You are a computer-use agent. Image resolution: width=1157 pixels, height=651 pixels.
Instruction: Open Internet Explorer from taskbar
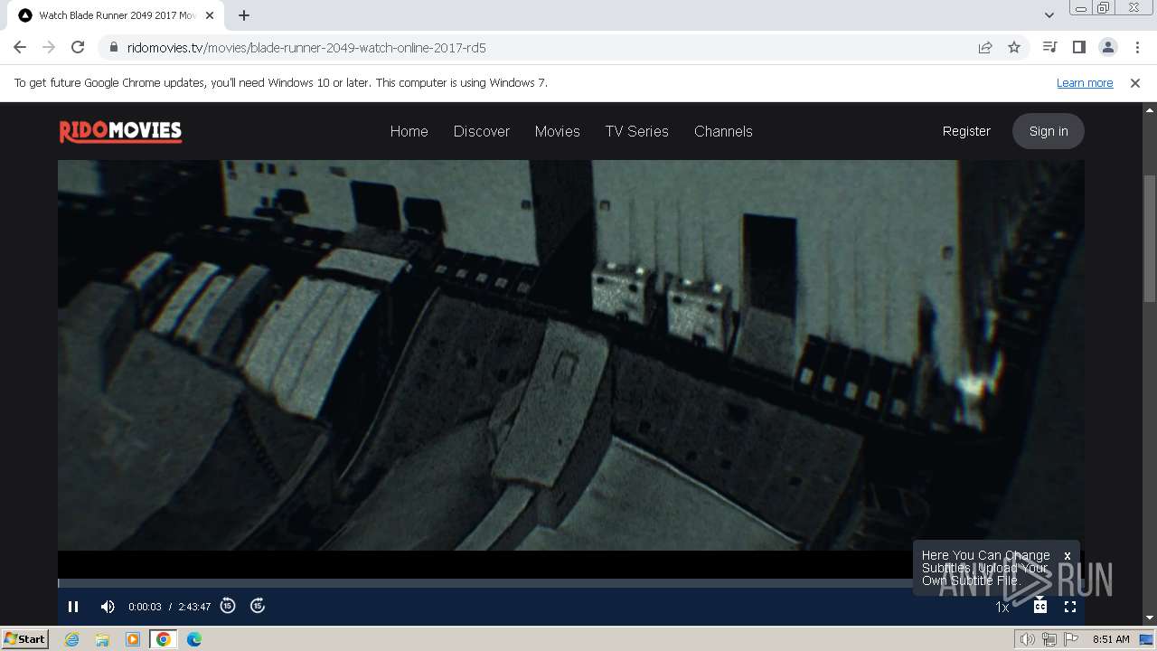(x=72, y=639)
